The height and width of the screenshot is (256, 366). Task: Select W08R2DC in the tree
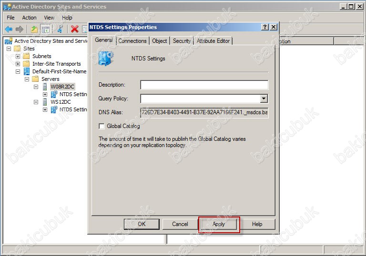pos(62,87)
